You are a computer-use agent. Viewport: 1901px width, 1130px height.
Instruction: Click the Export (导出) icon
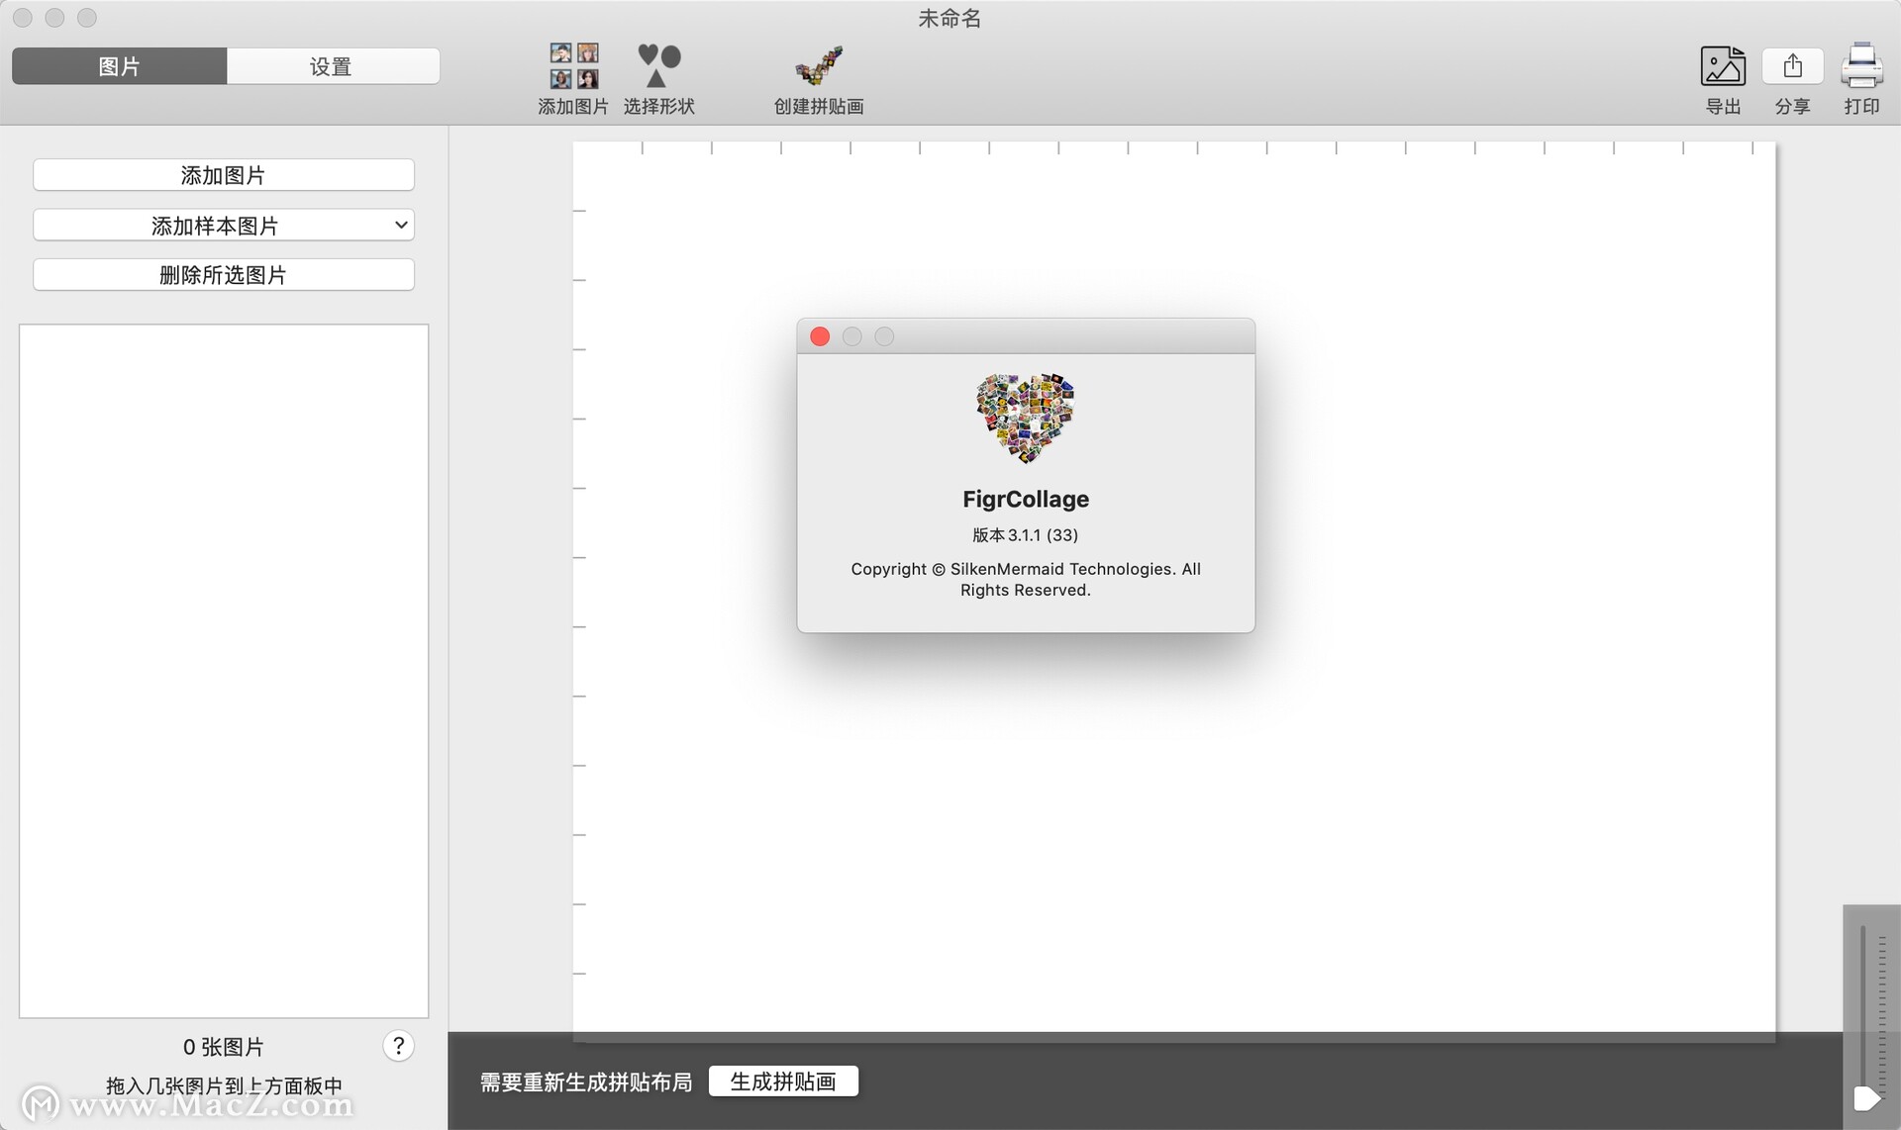click(1723, 66)
